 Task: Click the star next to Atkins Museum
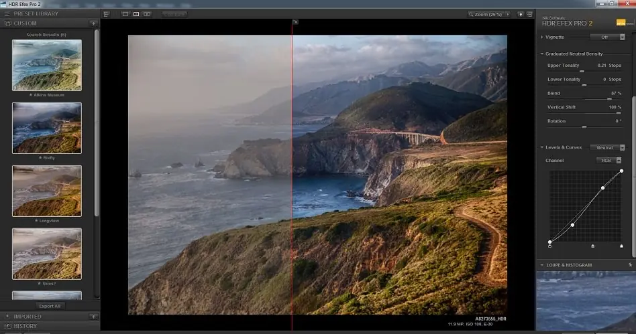(31, 95)
